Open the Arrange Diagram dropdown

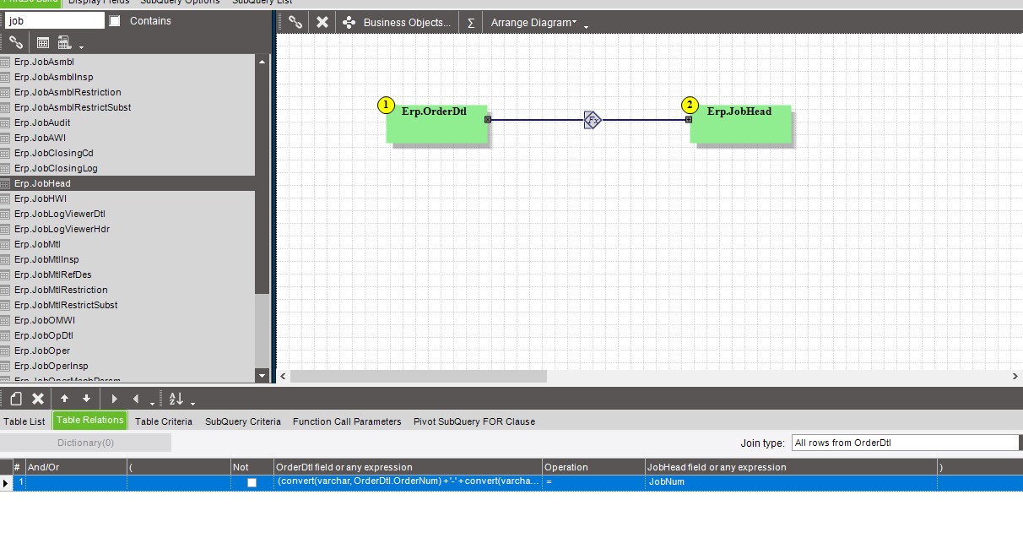coord(533,23)
